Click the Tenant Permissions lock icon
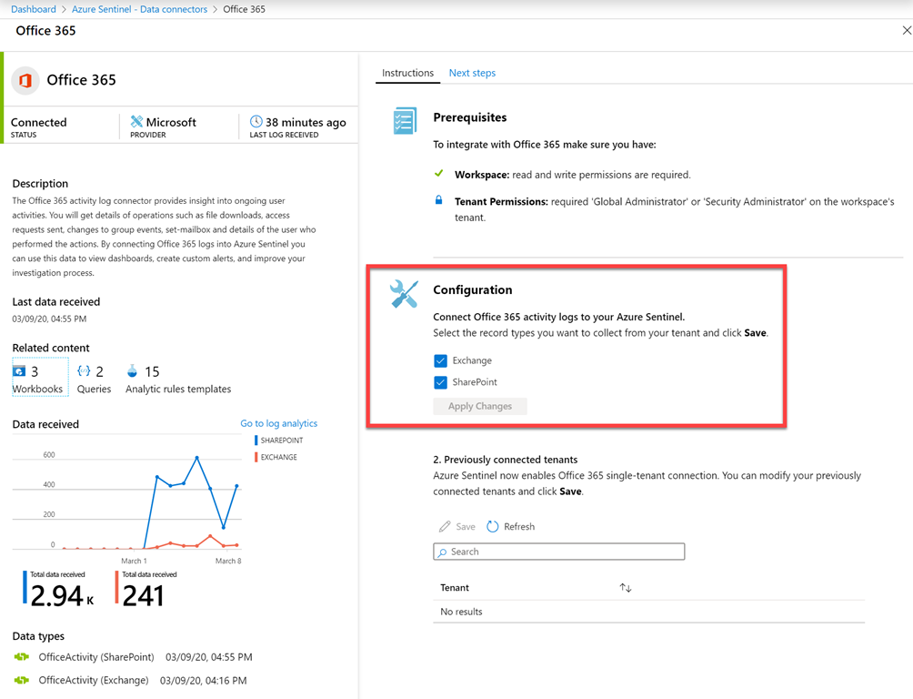The width and height of the screenshot is (913, 699). tap(439, 200)
